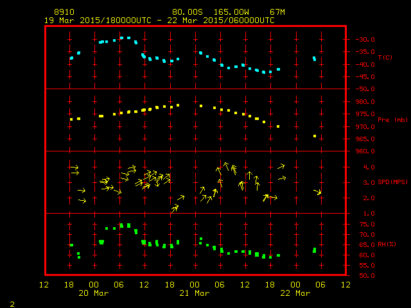The height and width of the screenshot is (308, 411).
Task: Click the "960.0" pressure tick label
Action: coord(365,151)
